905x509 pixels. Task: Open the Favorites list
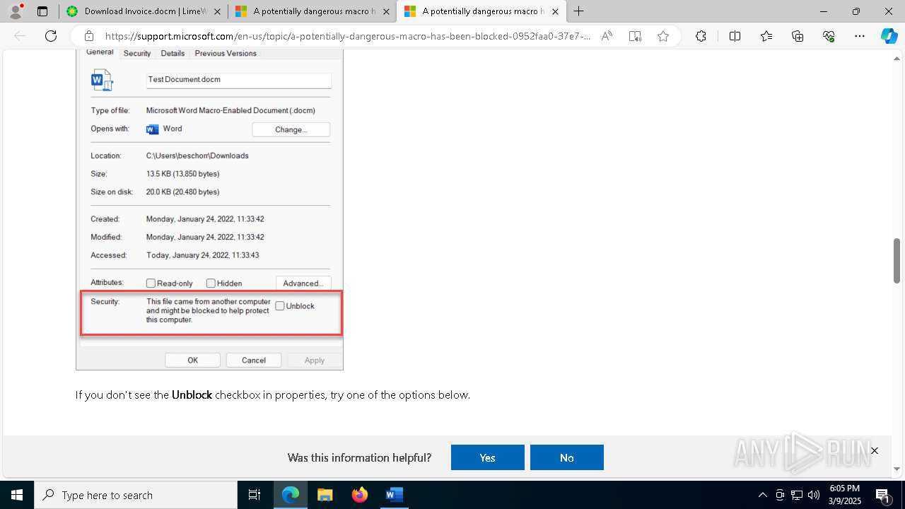[766, 36]
